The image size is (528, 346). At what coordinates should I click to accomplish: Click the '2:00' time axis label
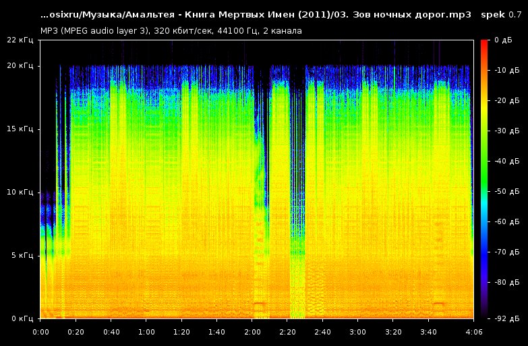tap(252, 333)
